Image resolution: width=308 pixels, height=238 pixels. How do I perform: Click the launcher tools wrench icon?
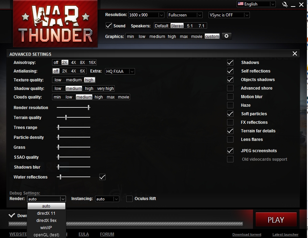(x=285, y=4)
